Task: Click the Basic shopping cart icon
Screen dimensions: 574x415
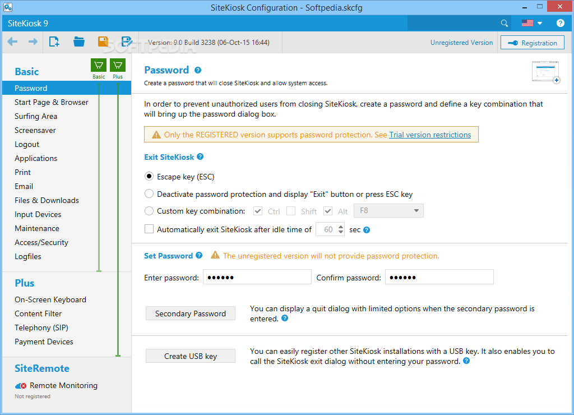Action: point(99,65)
